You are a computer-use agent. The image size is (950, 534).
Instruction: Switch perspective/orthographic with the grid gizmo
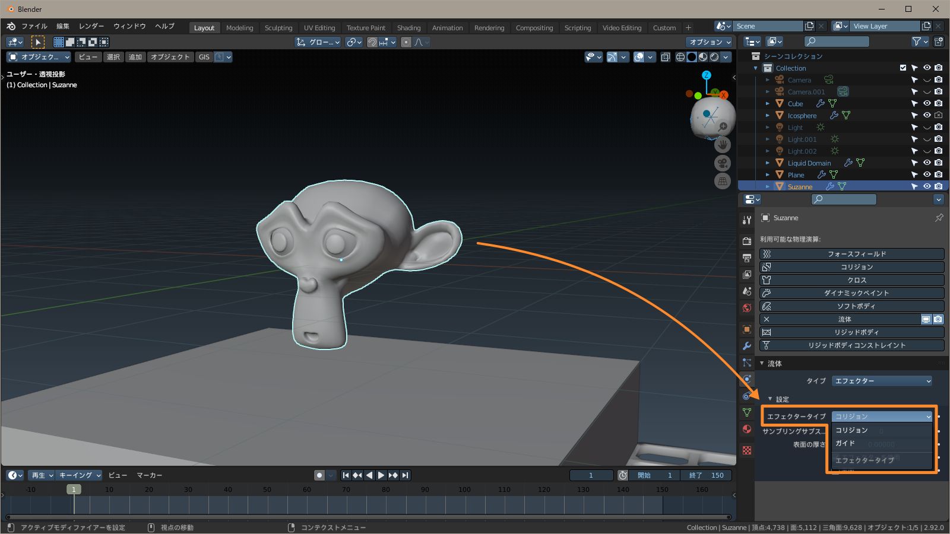click(x=723, y=182)
